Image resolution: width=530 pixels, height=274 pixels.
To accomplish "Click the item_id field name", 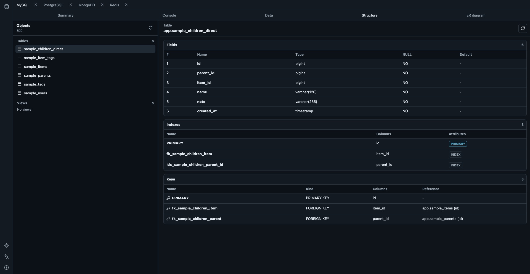I will click(204, 83).
